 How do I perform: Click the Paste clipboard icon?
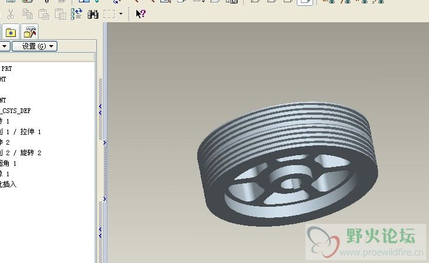pyautogui.click(x=44, y=14)
